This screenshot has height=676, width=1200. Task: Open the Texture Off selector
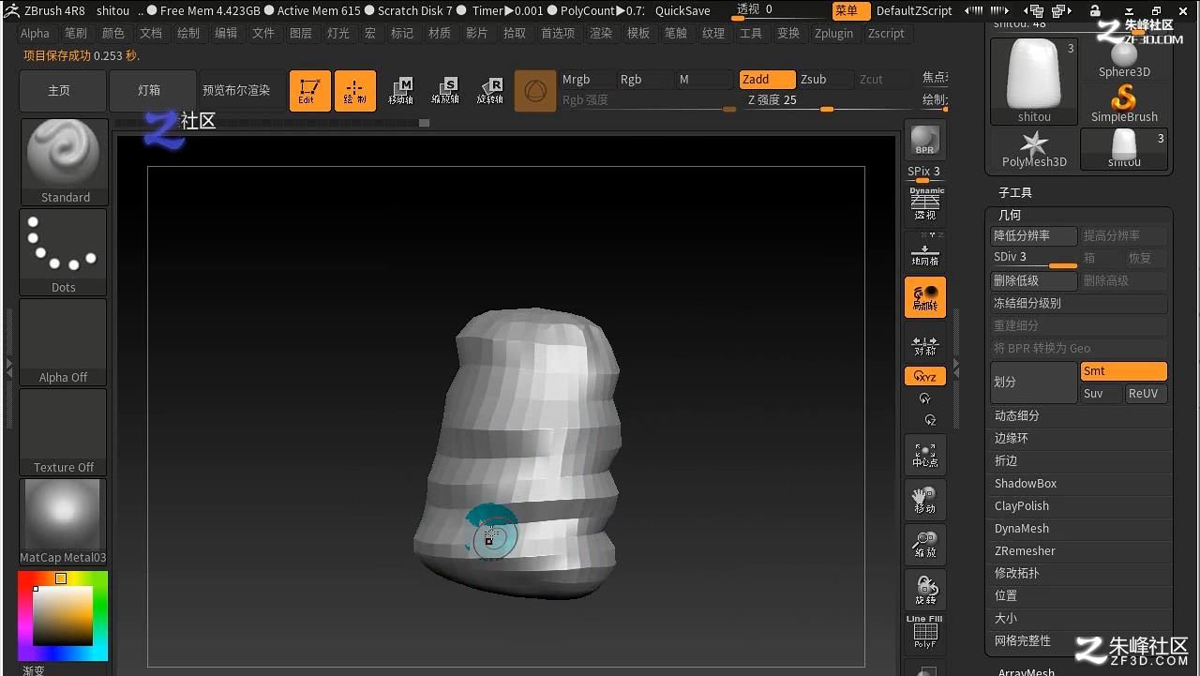tap(64, 431)
